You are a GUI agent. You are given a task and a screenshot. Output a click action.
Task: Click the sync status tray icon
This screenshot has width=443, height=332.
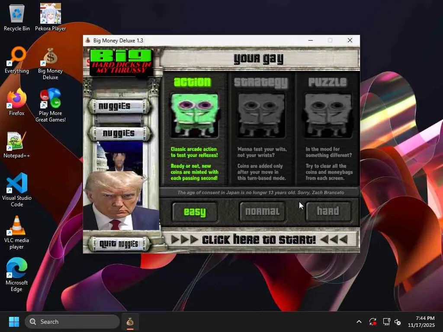[372, 322]
